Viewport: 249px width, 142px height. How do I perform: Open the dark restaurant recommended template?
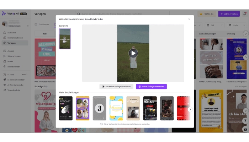(167, 108)
